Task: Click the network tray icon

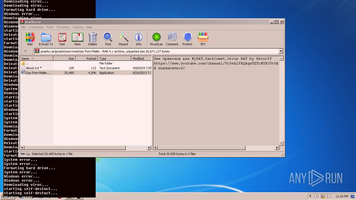Action: (x=323, y=196)
